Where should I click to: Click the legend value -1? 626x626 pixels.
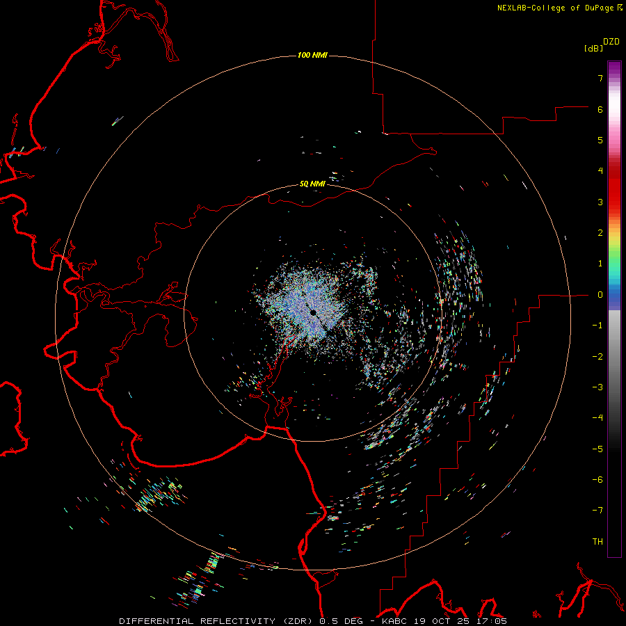tap(597, 326)
